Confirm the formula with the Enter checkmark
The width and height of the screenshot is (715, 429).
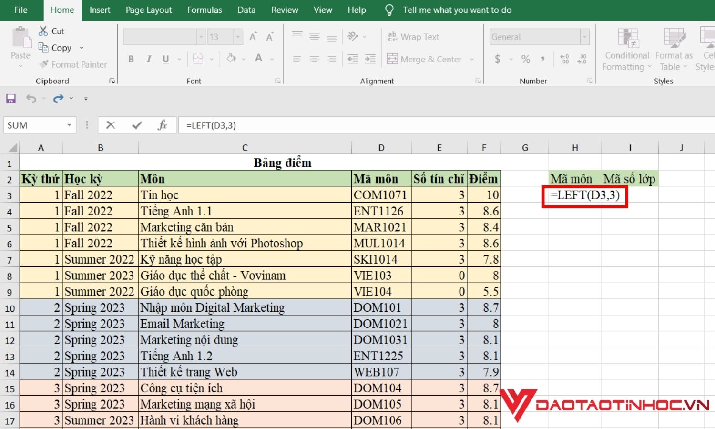[x=137, y=125]
